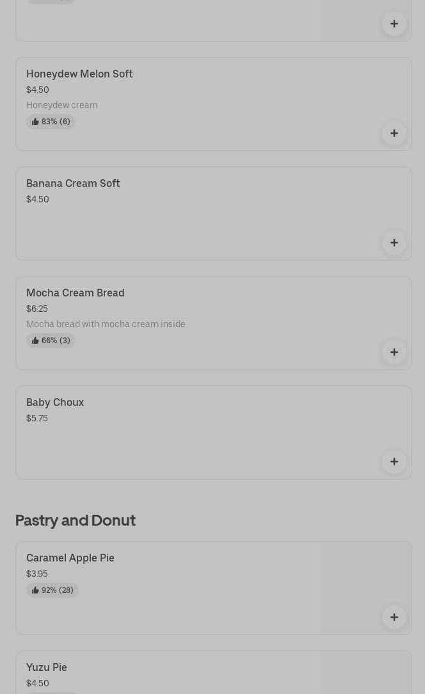The height and width of the screenshot is (694, 425).
Task: Select the Pastry and Donut section heading
Action: click(x=76, y=520)
